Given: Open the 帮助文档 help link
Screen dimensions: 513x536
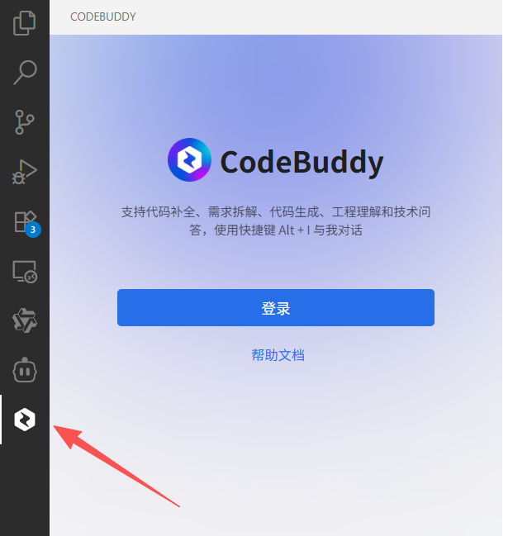Looking at the screenshot, I should coord(278,355).
